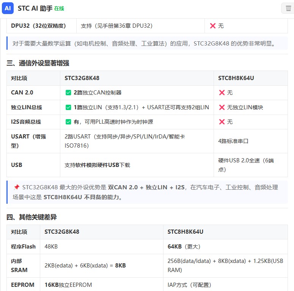Click the green check in the 独立LIN总线 row
Screen dimensions: 294x291
click(x=68, y=107)
